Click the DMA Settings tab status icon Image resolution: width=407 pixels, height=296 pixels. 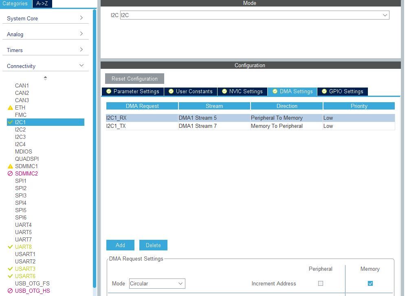pyautogui.click(x=275, y=91)
